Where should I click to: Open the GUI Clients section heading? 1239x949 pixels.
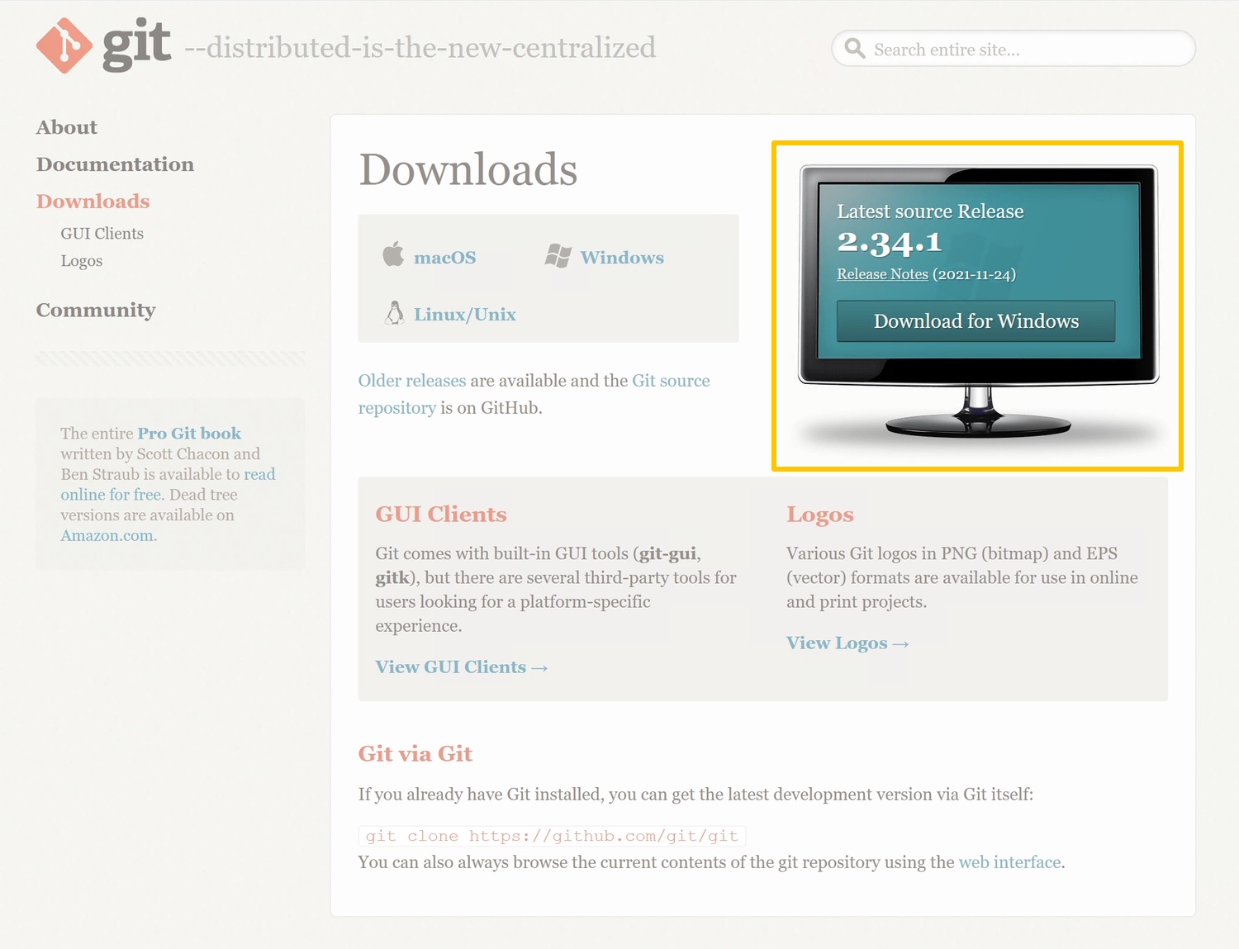(441, 514)
